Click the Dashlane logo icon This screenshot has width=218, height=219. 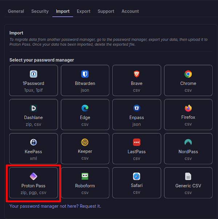point(33,108)
